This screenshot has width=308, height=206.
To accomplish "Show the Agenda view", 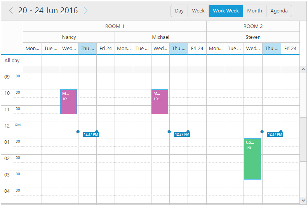I will pyautogui.click(x=279, y=11).
